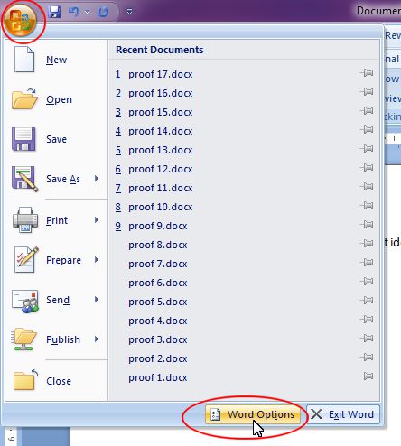
Task: Expand the Send submenu arrow
Action: 97,300
